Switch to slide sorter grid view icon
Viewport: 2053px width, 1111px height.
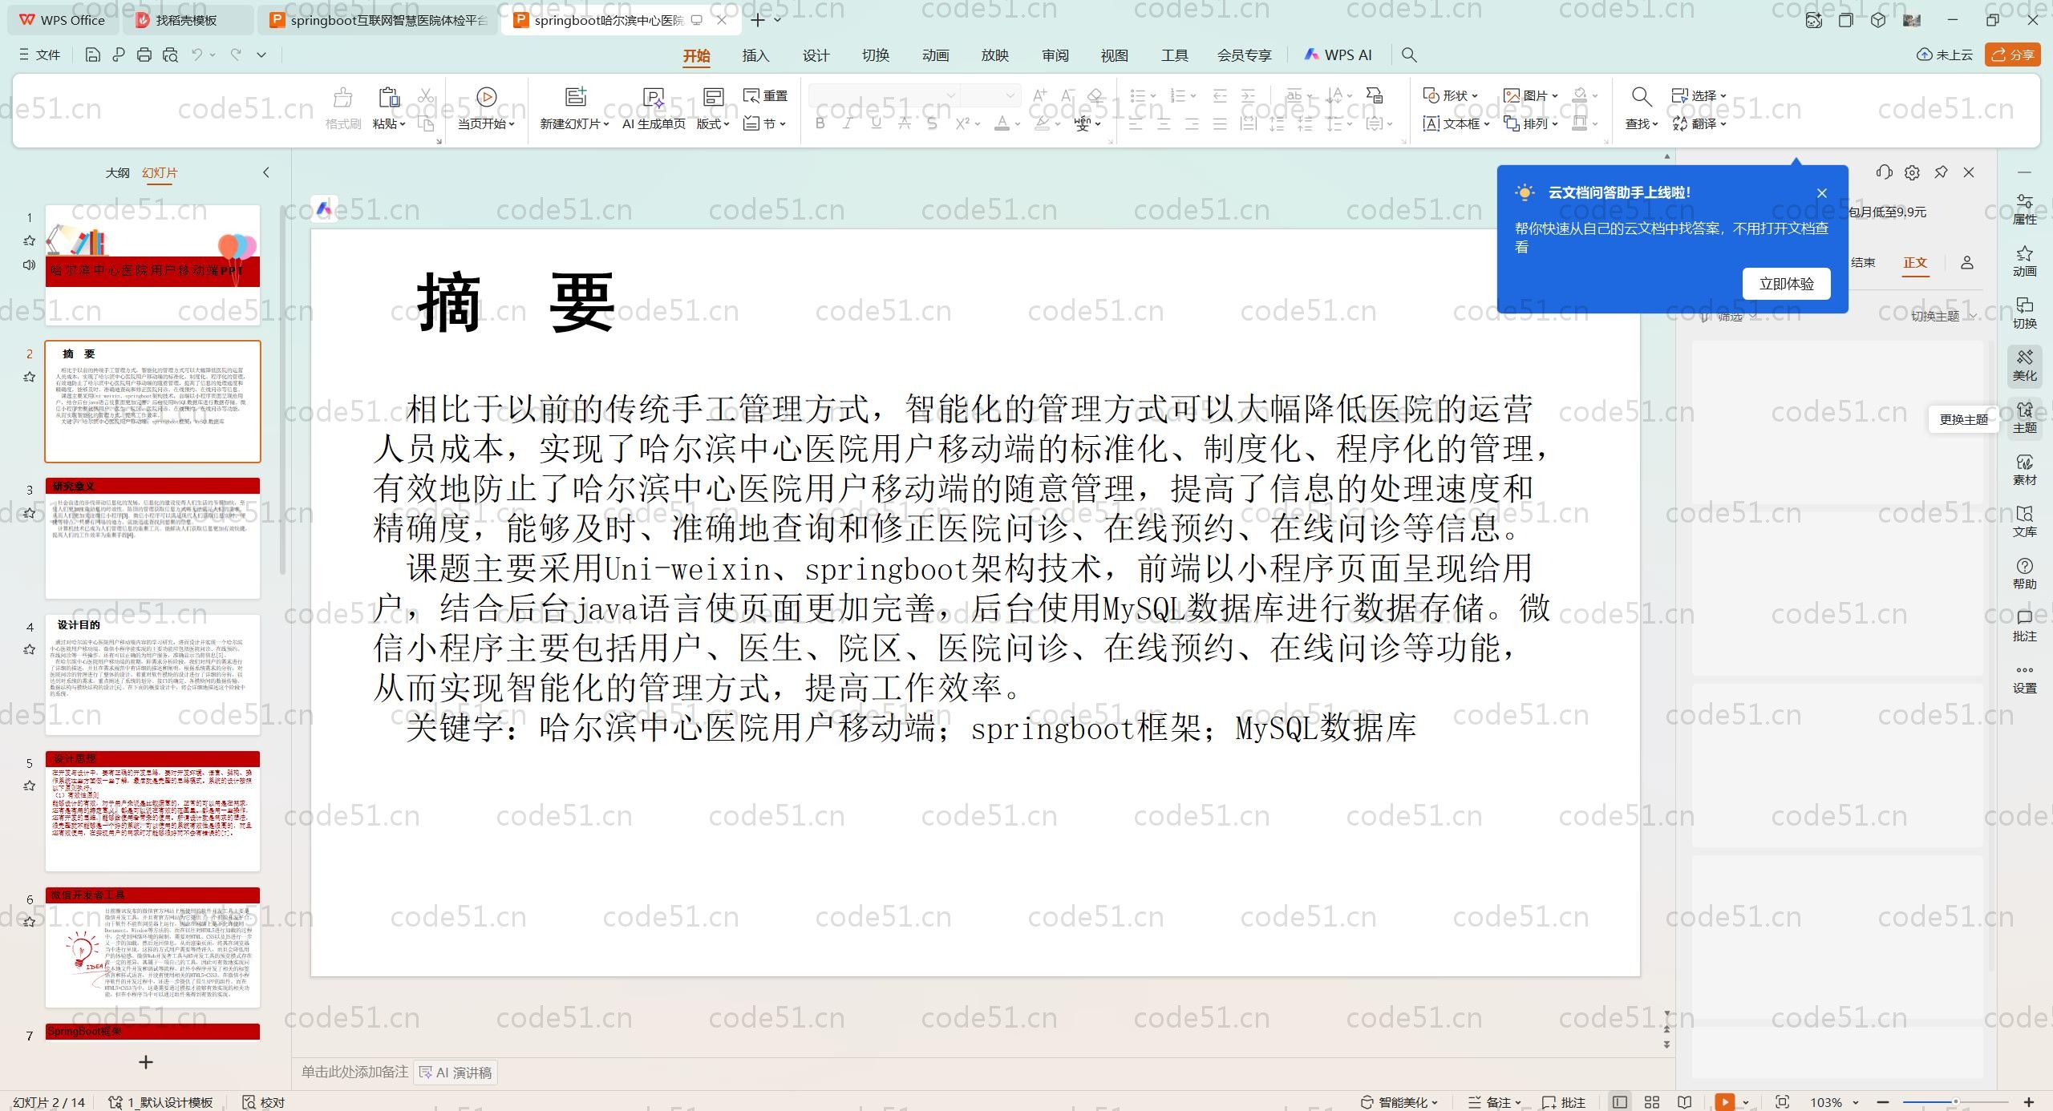pyautogui.click(x=1652, y=1102)
